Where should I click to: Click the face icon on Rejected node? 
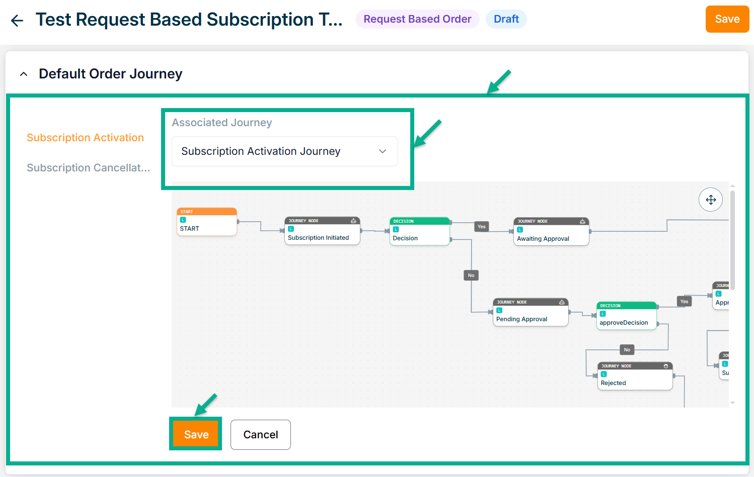click(x=666, y=366)
